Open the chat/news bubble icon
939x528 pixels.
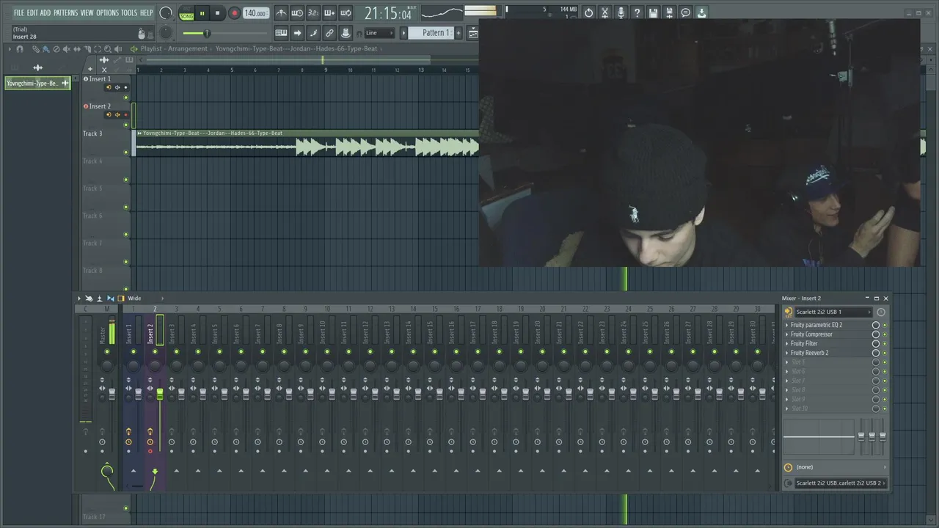pyautogui.click(x=685, y=12)
